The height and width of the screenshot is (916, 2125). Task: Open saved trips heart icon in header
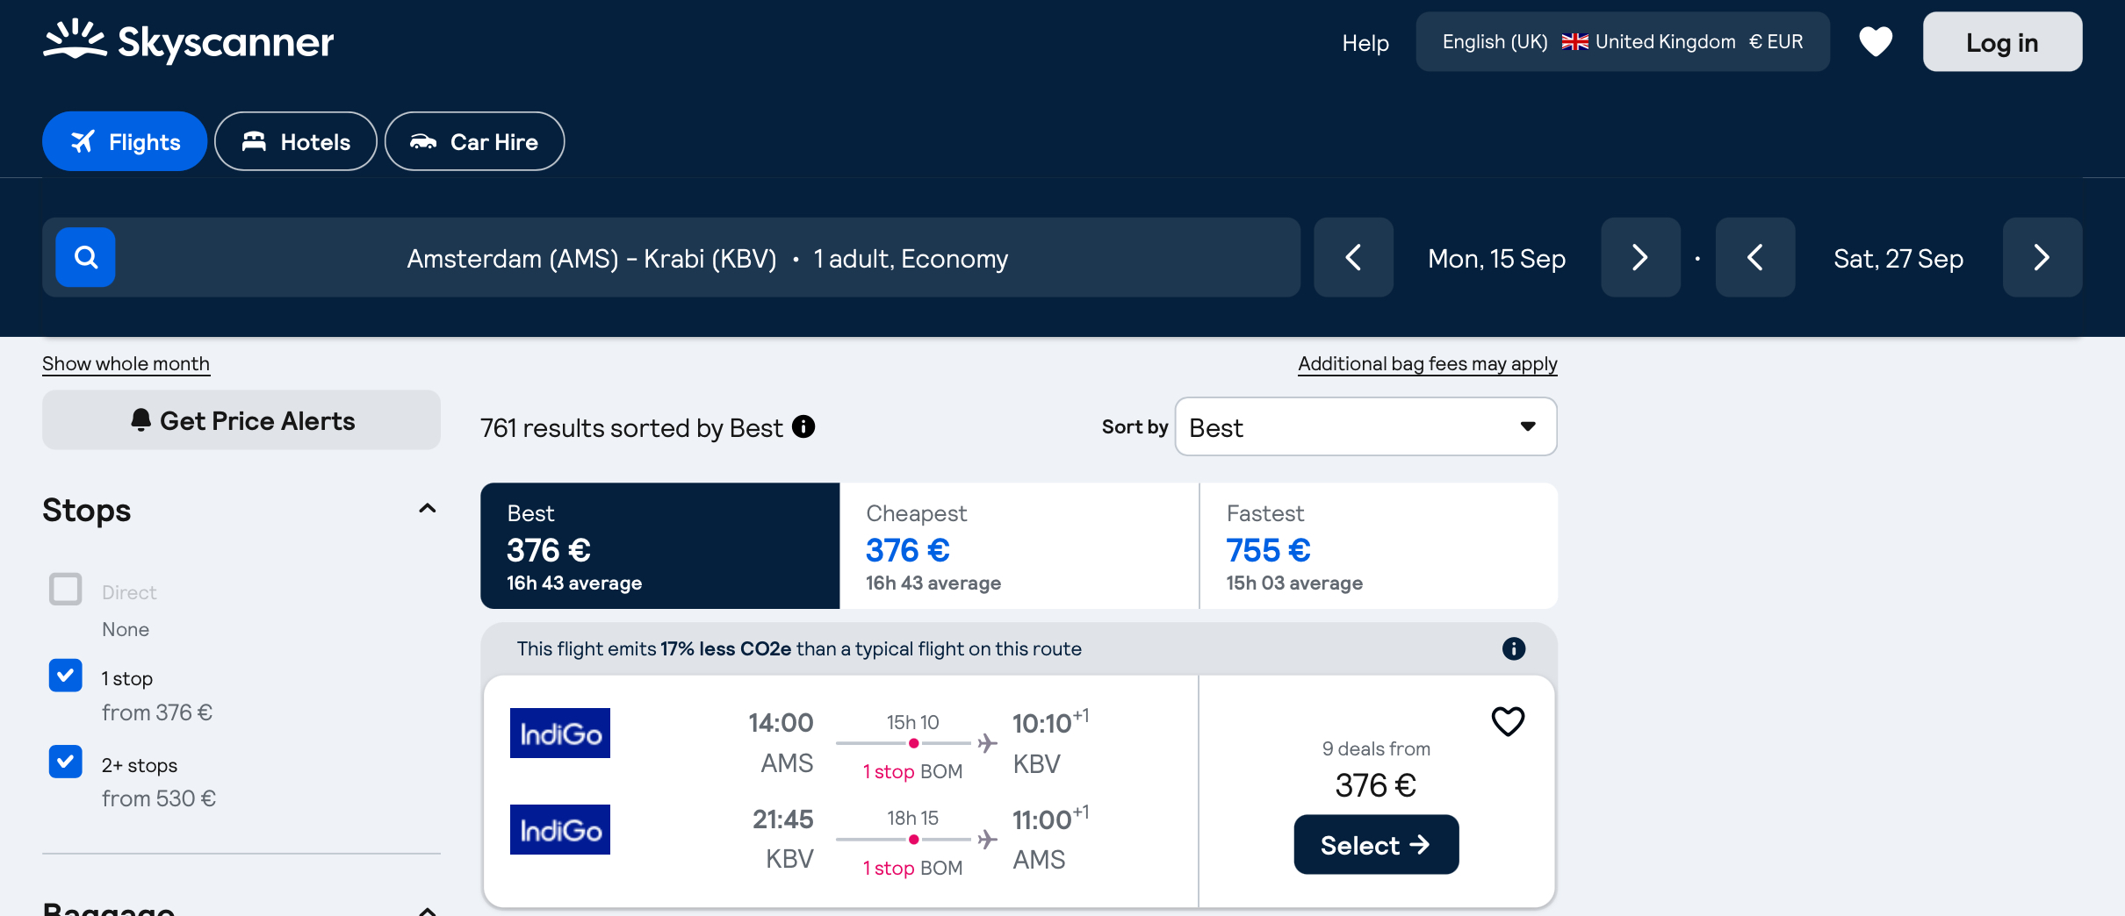1876,41
